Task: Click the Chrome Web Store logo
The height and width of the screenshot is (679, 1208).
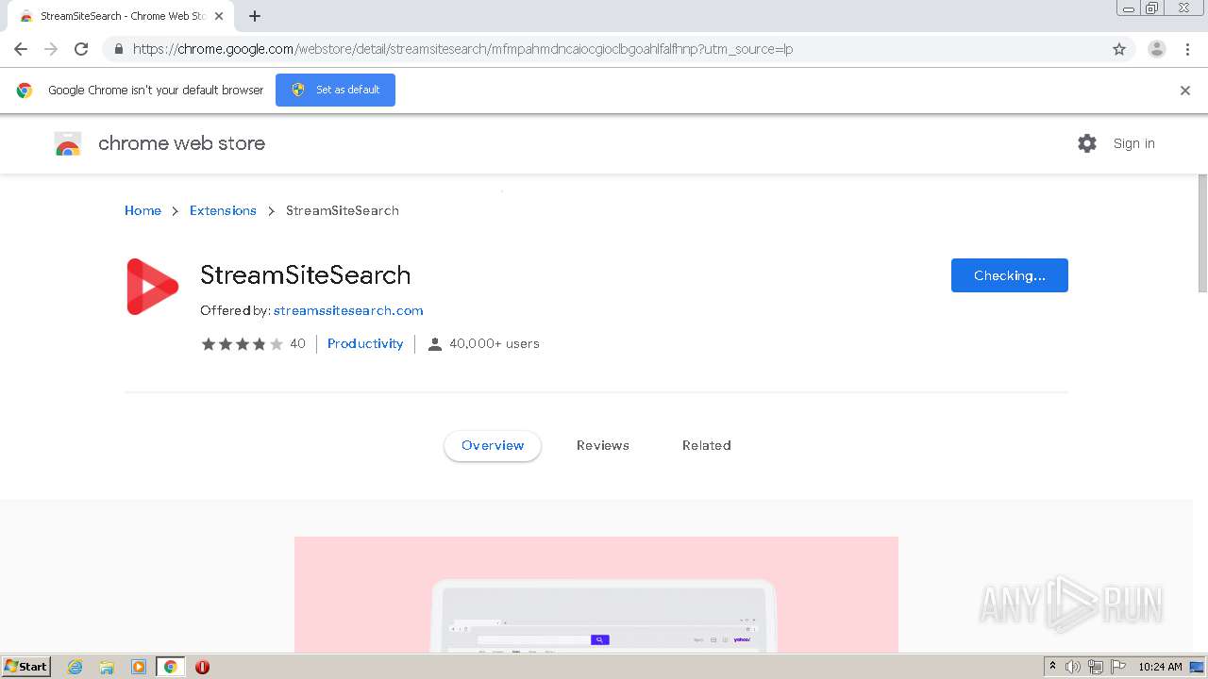Action: (x=68, y=143)
